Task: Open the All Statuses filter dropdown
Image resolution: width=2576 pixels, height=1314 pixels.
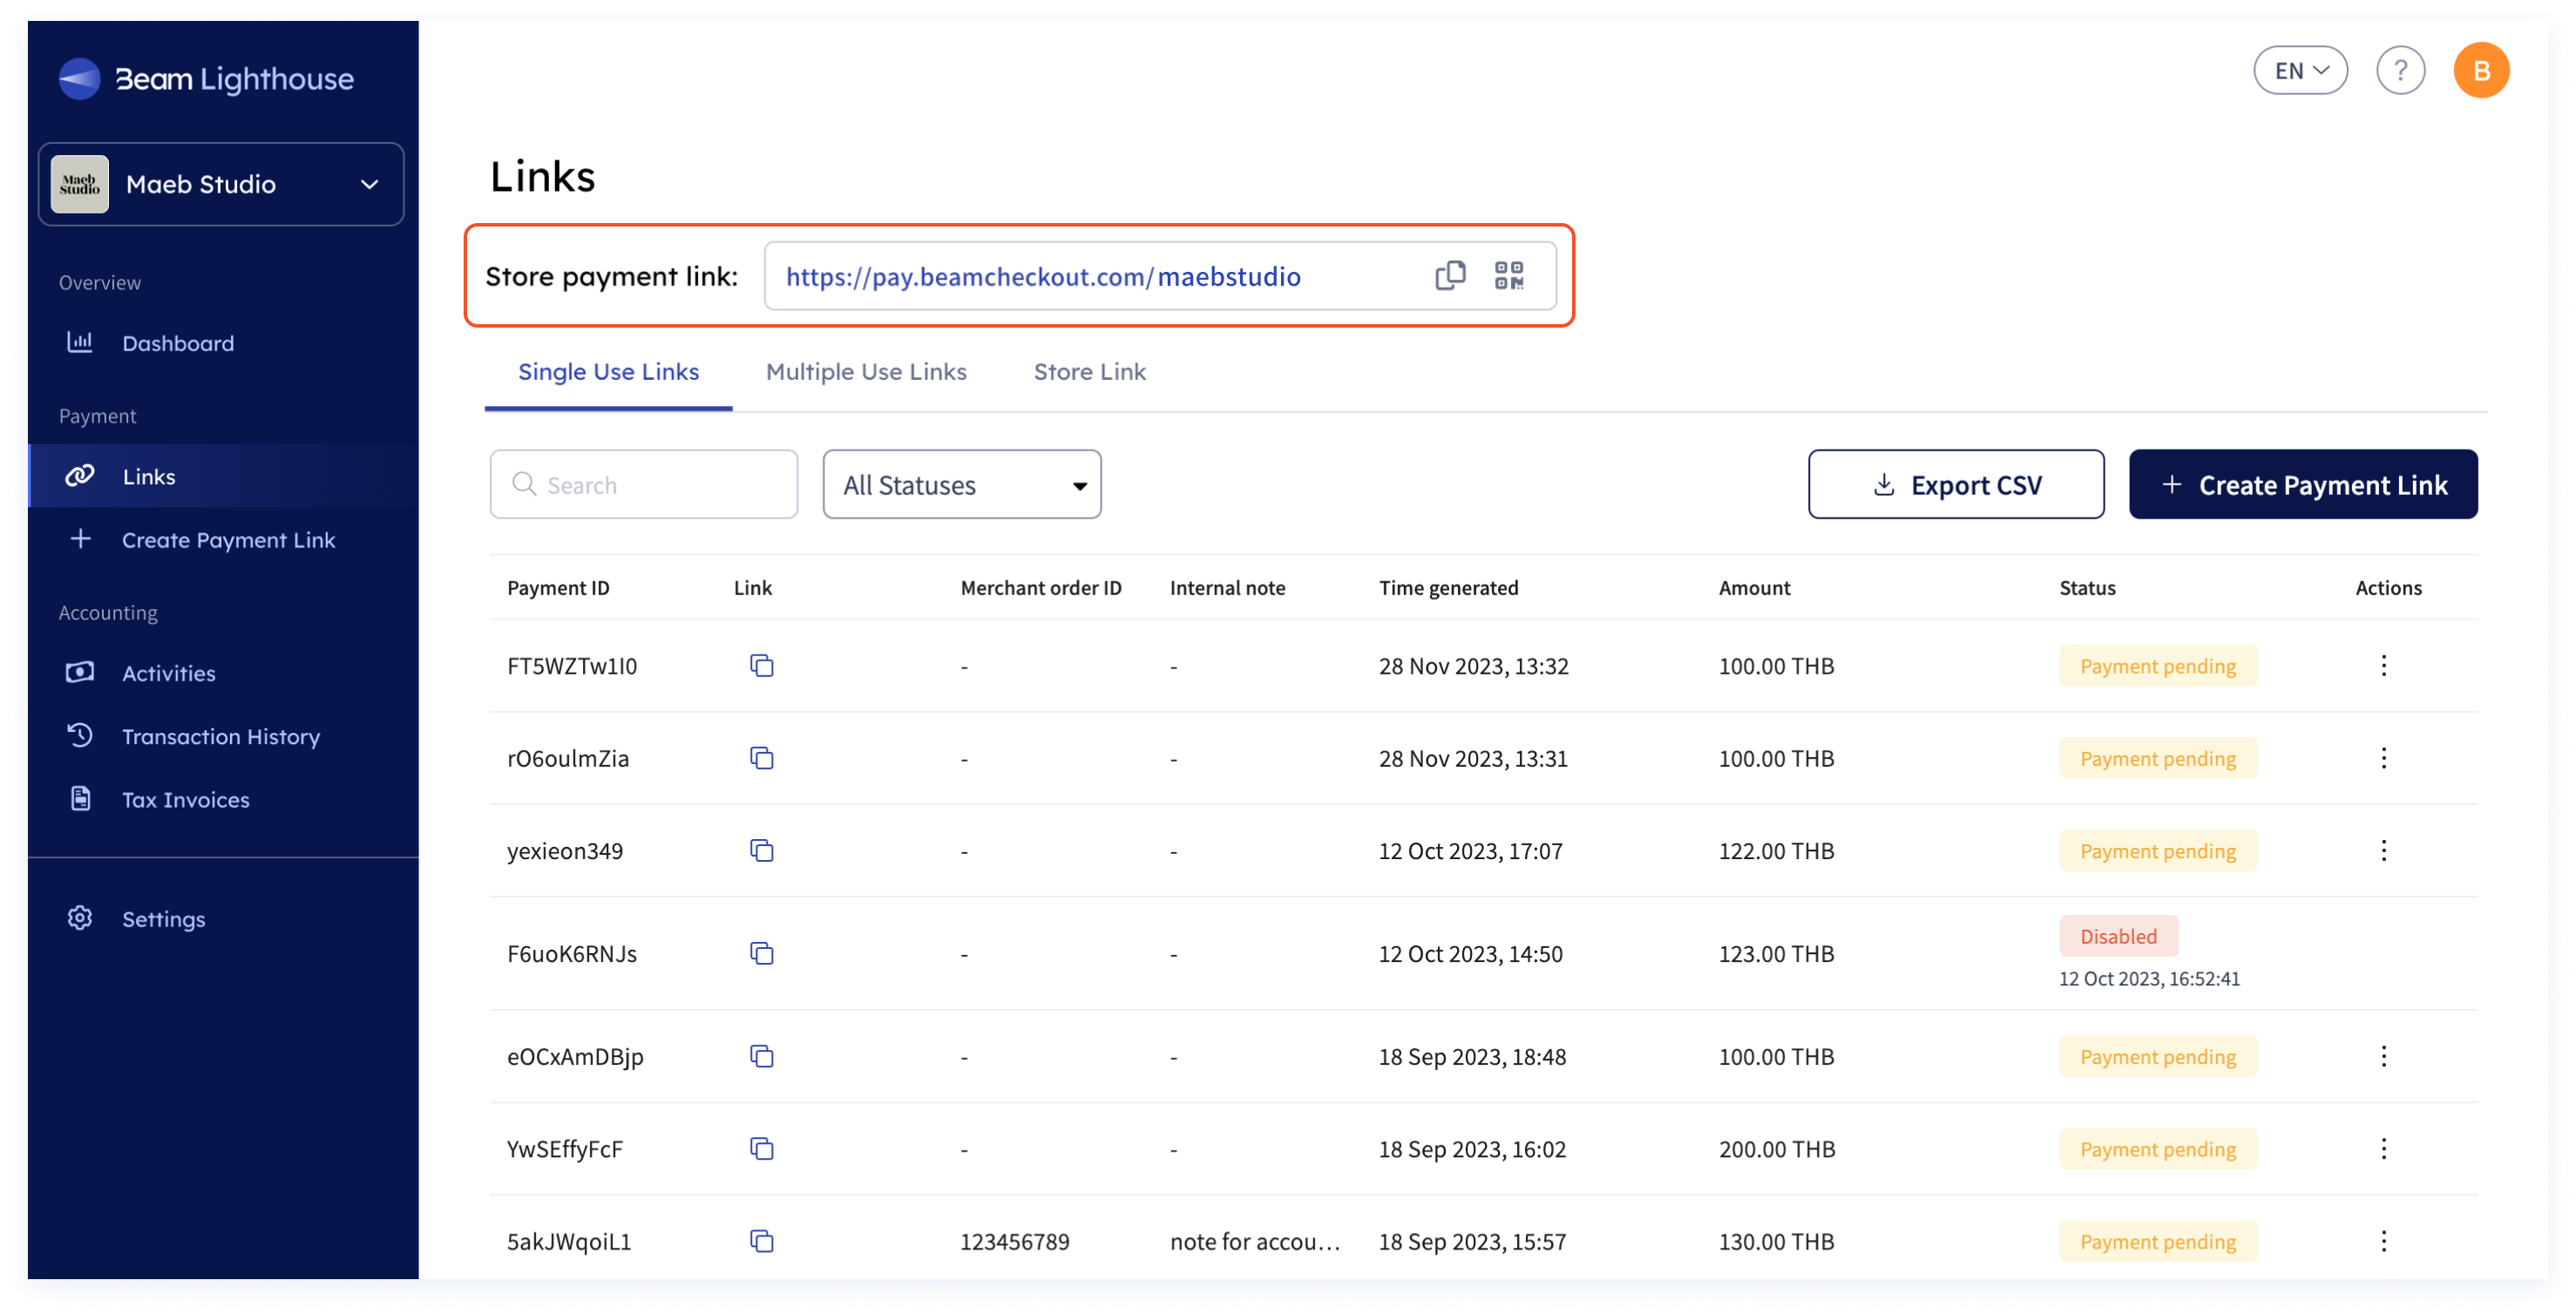Action: [962, 485]
